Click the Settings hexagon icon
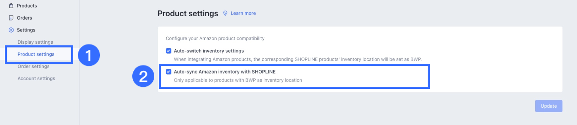 (11, 30)
